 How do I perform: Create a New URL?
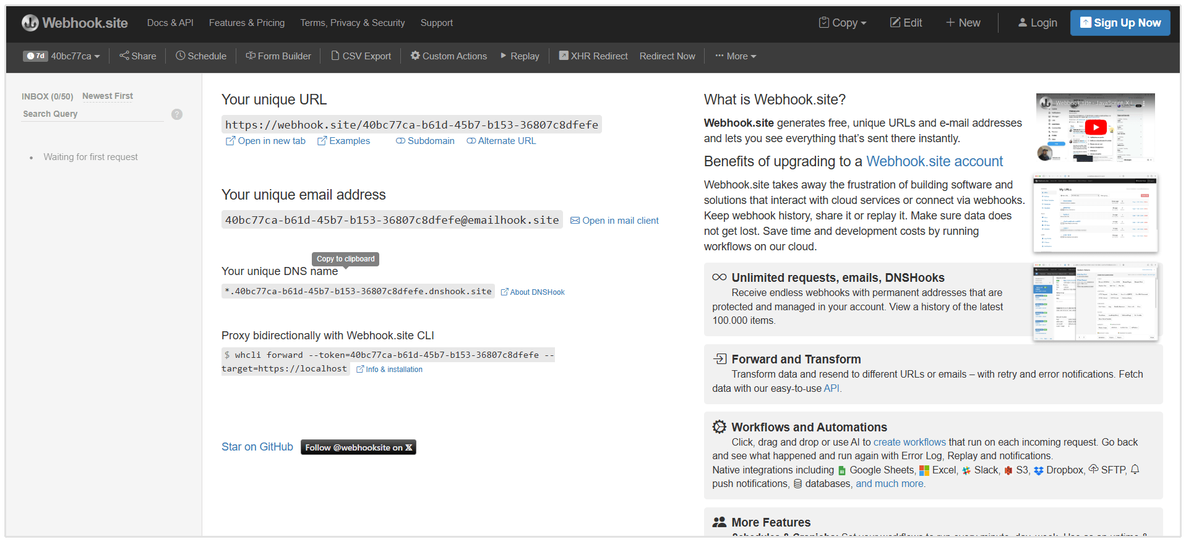coord(963,23)
